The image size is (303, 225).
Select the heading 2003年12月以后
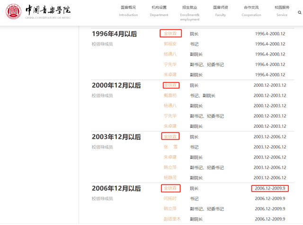[x=116, y=137]
